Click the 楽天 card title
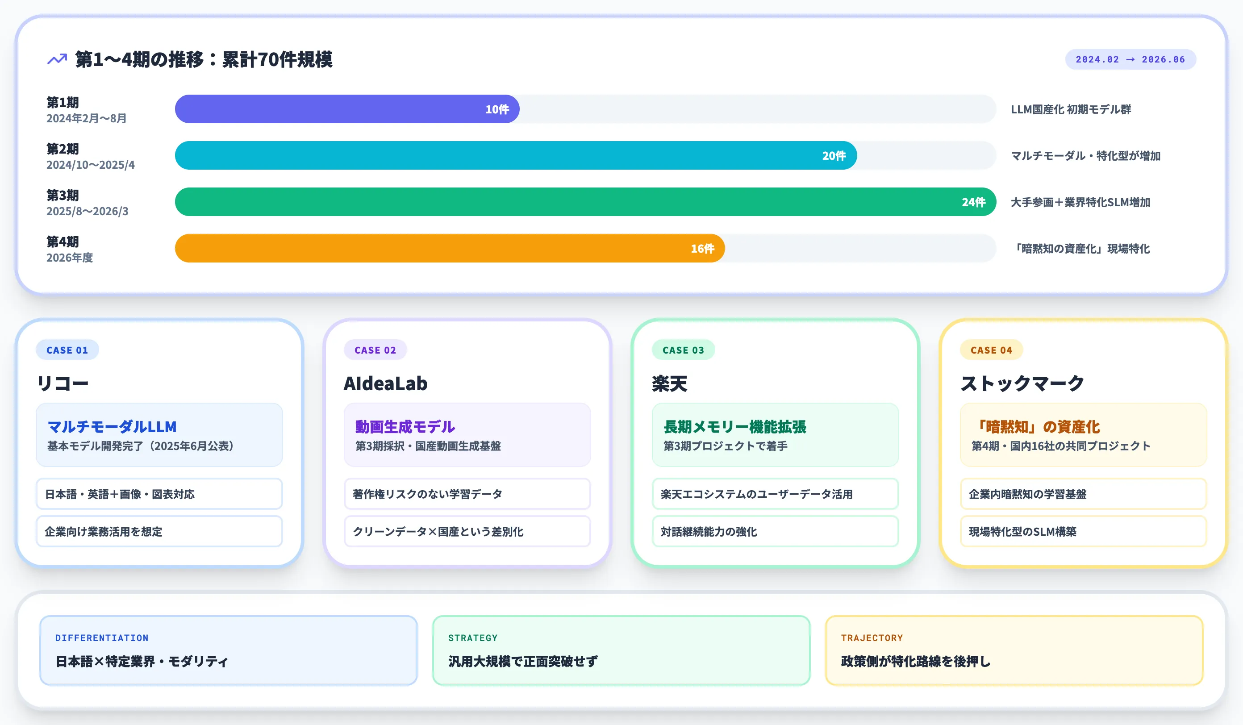Screen dimensions: 1243x725 point(669,383)
